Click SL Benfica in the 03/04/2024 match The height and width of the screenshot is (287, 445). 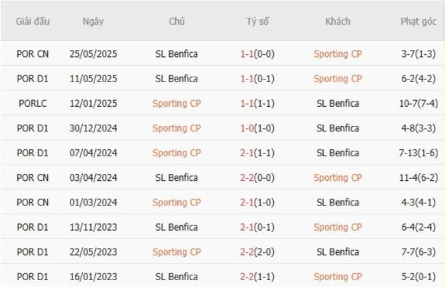click(177, 177)
